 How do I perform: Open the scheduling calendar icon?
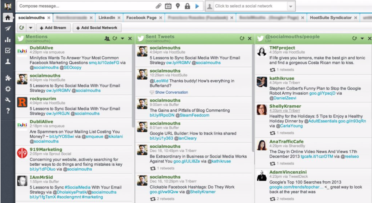point(168,6)
